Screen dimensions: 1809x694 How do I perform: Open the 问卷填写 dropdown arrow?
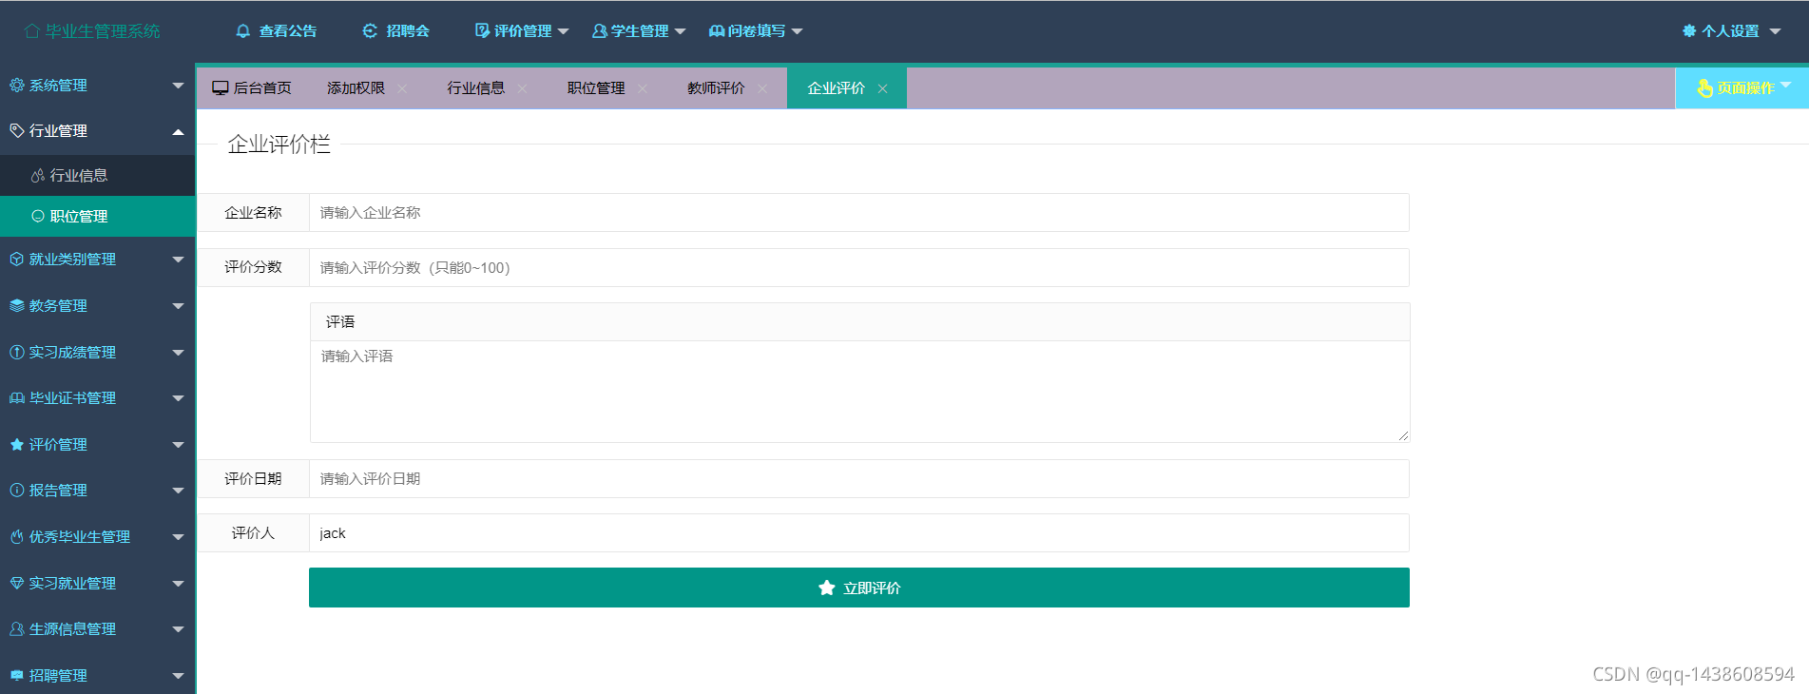tap(797, 31)
